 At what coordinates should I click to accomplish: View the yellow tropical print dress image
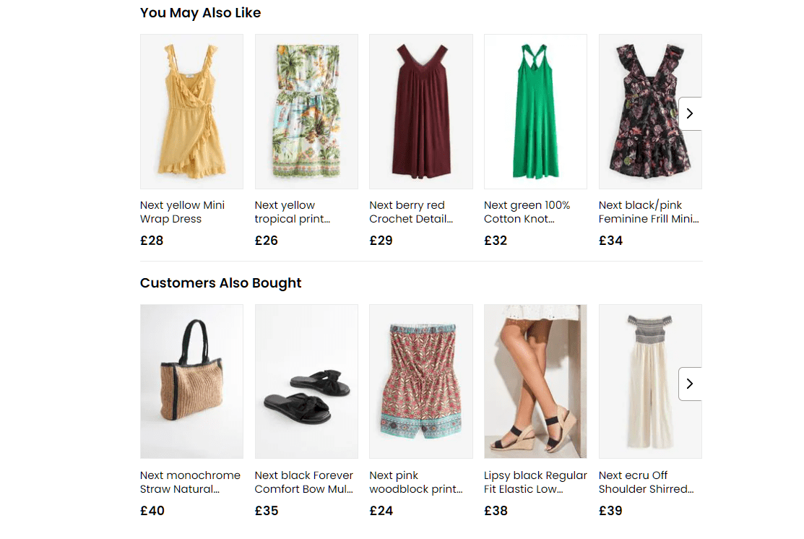coord(306,111)
